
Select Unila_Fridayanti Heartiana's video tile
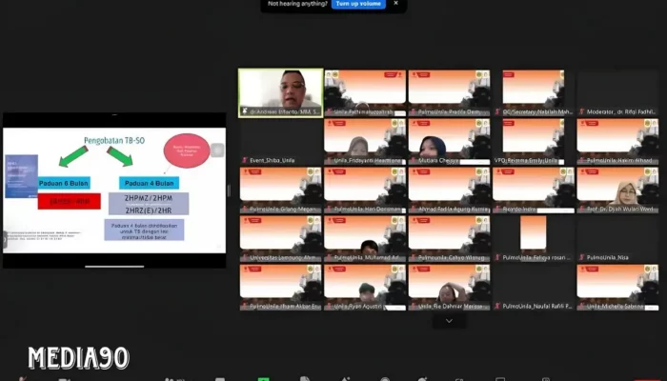click(365, 138)
